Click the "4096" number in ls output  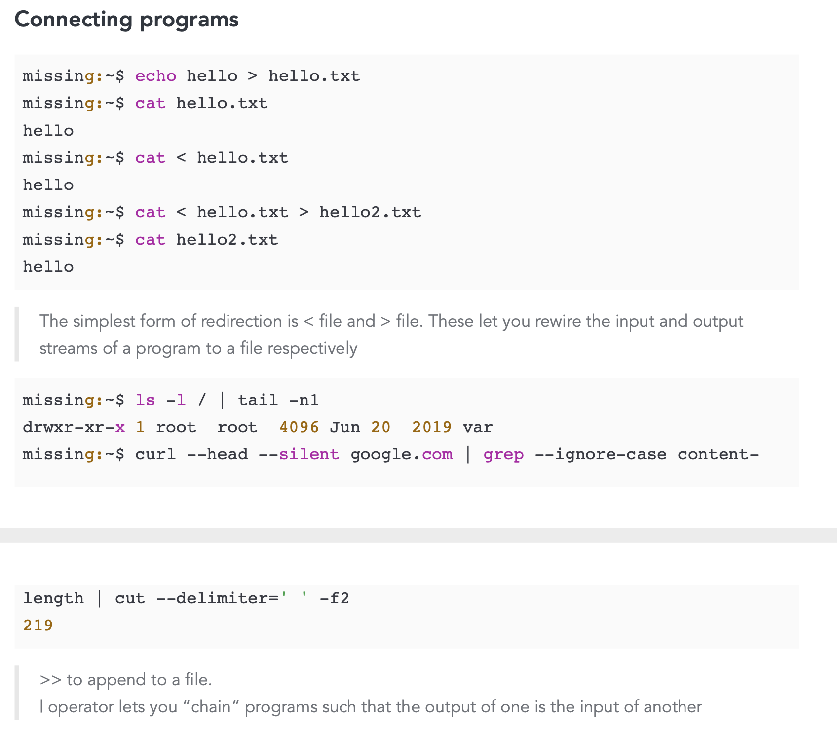click(x=299, y=427)
